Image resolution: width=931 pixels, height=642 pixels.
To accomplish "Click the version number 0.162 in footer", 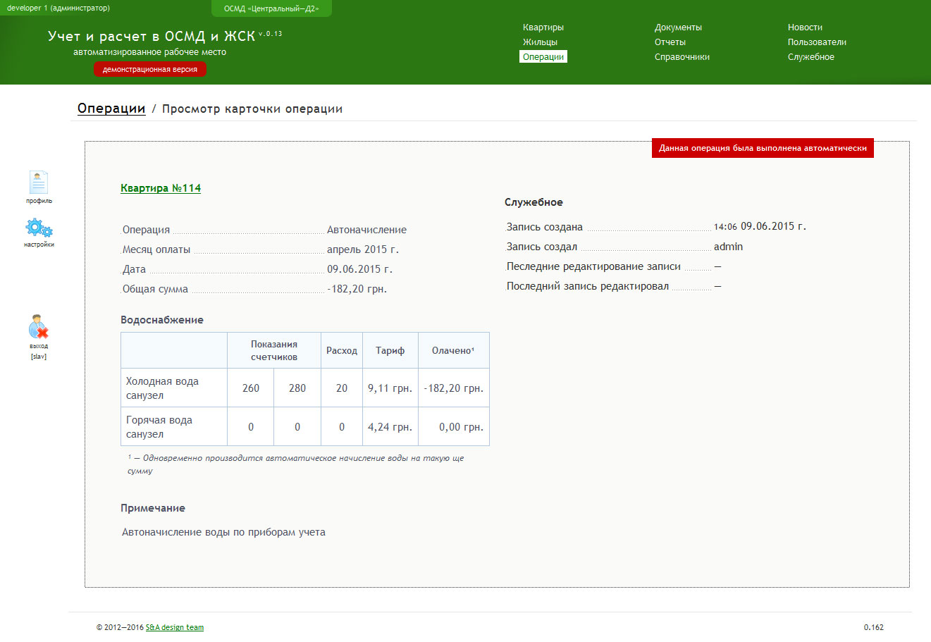I will coord(874,627).
